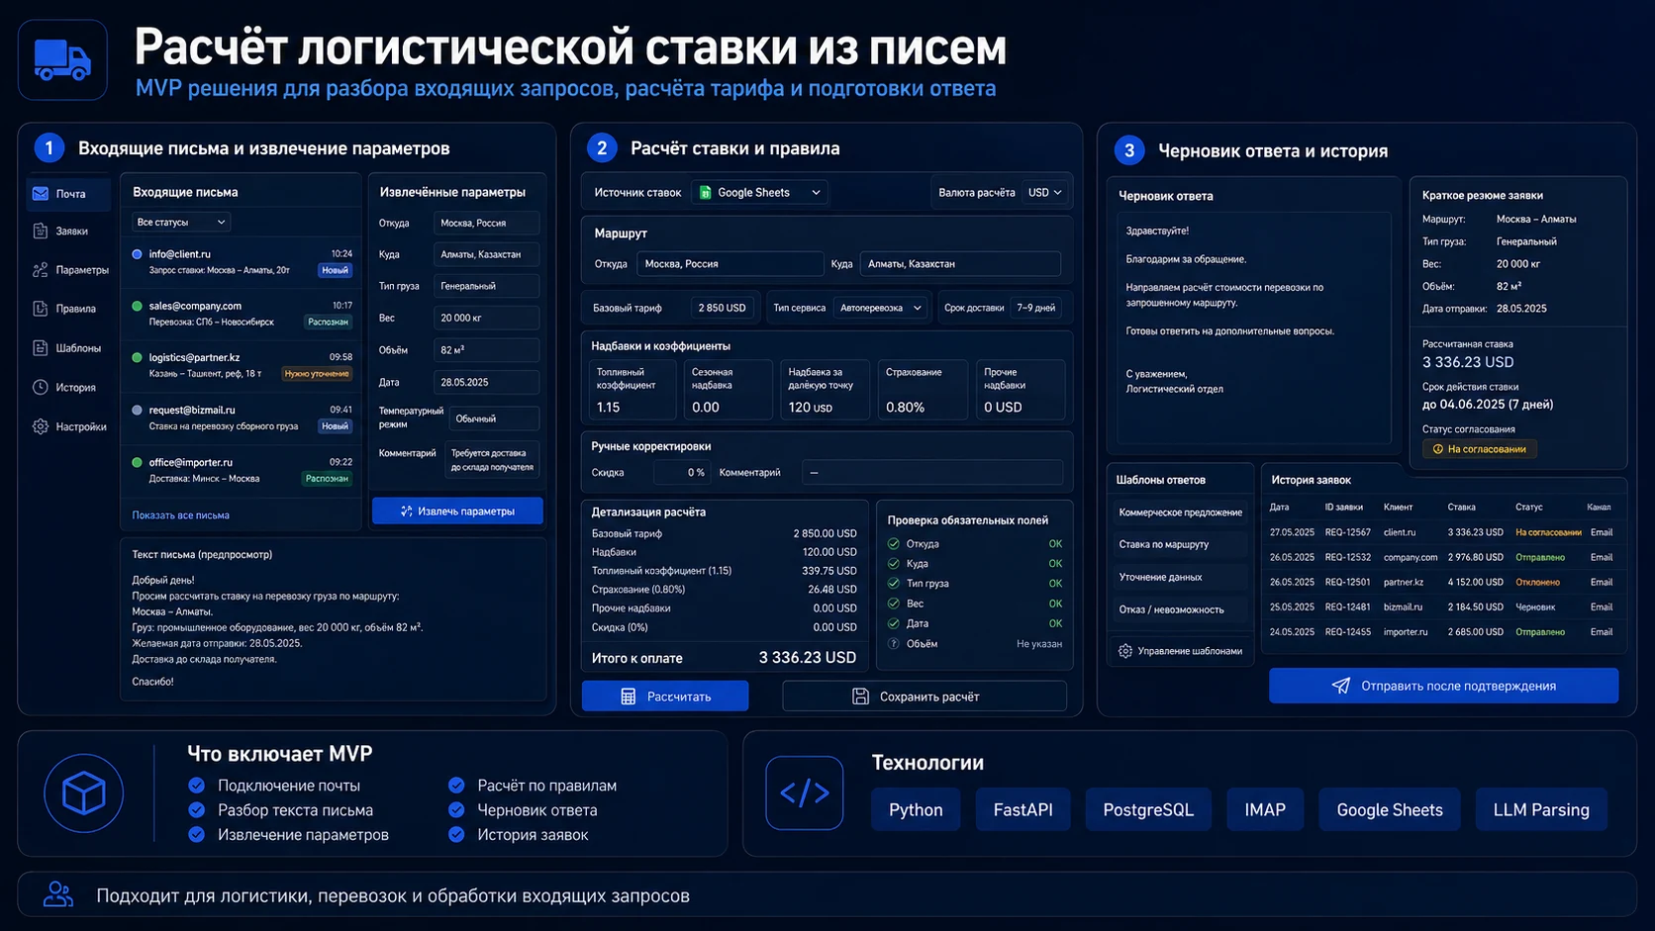Click the code brackets Технологии icon
The width and height of the screenshot is (1655, 931).
pos(805,792)
